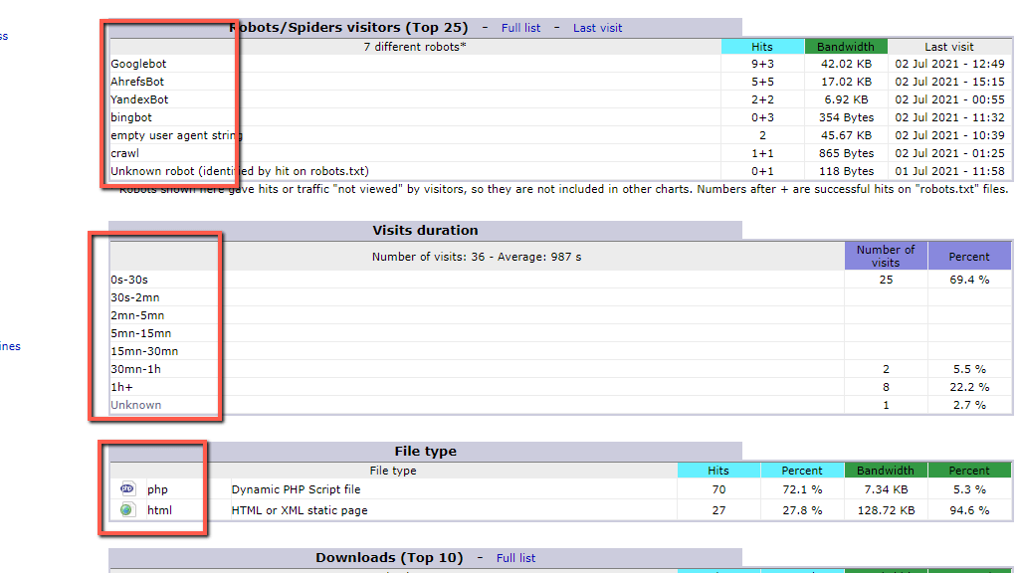This screenshot has height=573, width=1019.
Task: Click the green Bandwidth header in robots table
Action: [845, 47]
